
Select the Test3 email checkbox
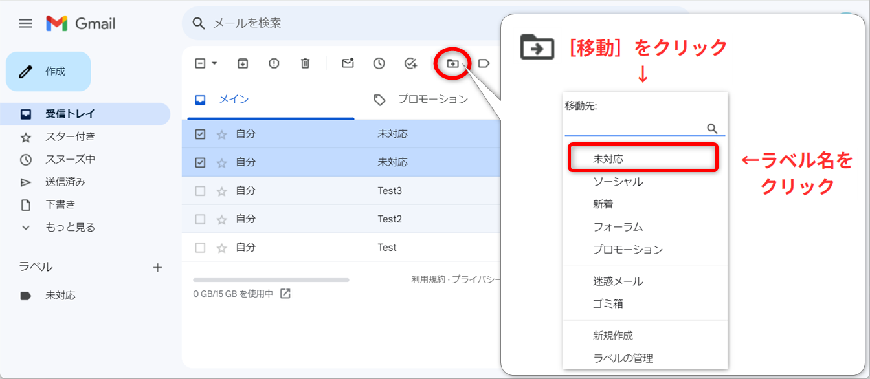coord(200,191)
